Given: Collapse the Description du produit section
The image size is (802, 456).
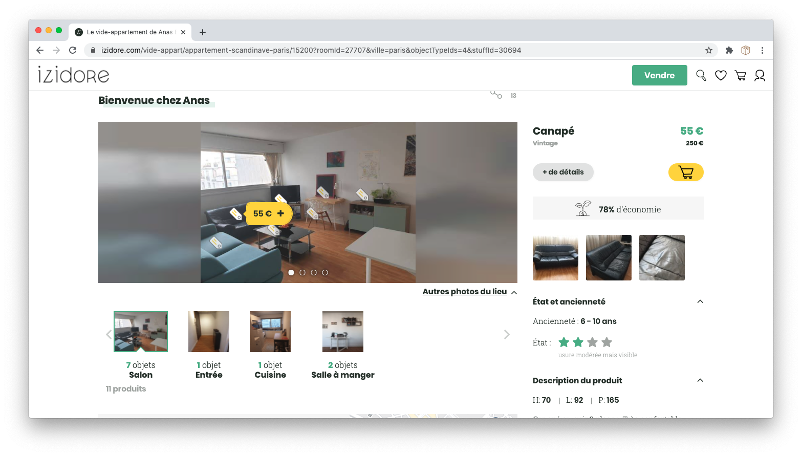Looking at the screenshot, I should (x=700, y=380).
